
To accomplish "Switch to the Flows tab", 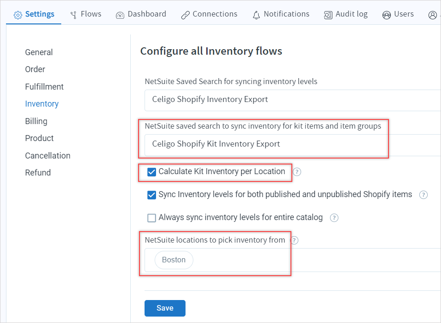I will [x=86, y=14].
